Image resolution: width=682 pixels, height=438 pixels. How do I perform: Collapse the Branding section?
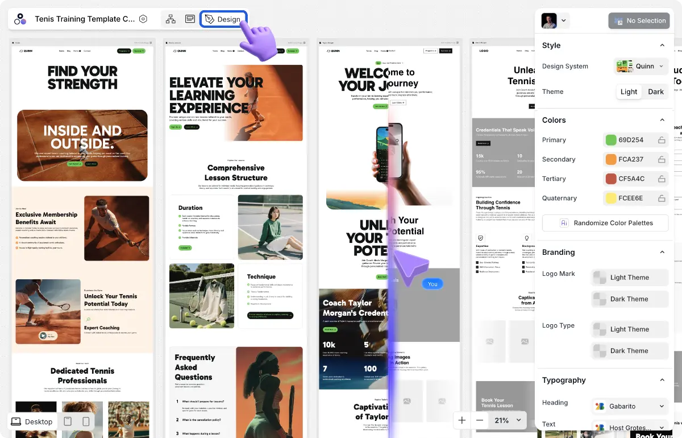tap(662, 252)
